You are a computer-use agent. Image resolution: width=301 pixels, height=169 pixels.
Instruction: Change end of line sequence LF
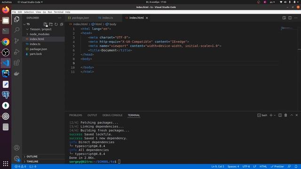[x=254, y=167]
